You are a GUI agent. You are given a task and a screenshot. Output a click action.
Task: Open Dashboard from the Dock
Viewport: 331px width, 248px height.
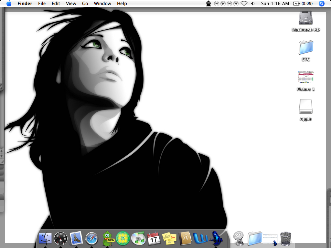[x=61, y=239]
